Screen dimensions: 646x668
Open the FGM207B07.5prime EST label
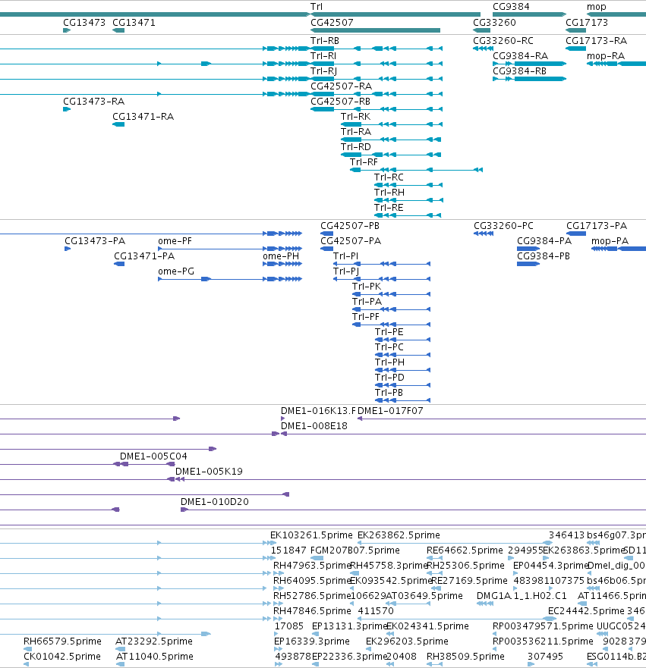[355, 550]
